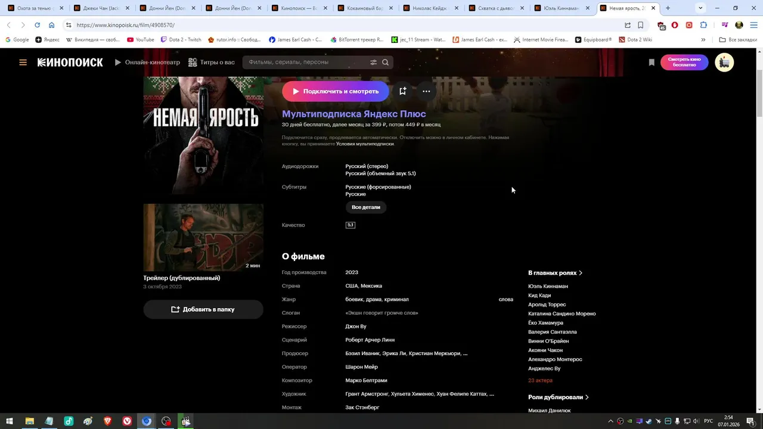Expand the 'Роли дублировали' section

pyautogui.click(x=558, y=397)
